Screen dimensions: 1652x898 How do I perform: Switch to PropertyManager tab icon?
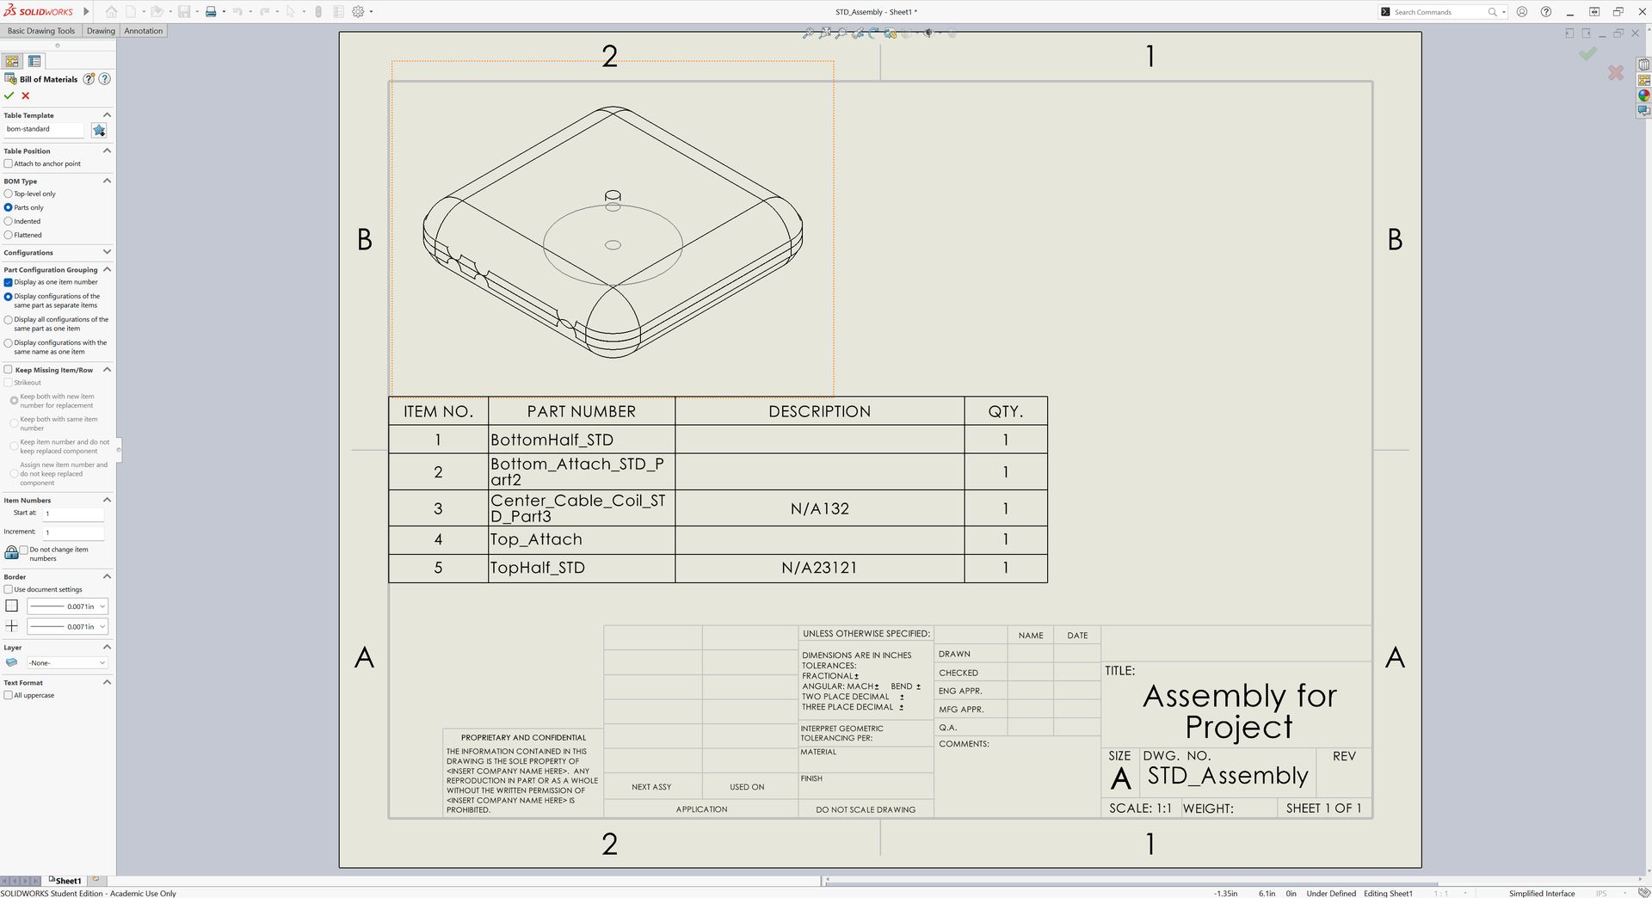coord(12,61)
